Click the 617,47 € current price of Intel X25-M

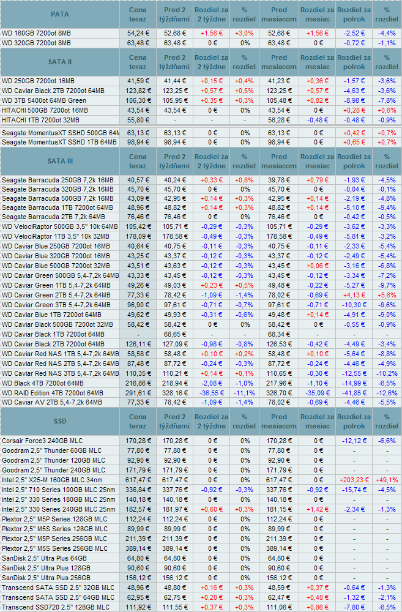click(138, 480)
